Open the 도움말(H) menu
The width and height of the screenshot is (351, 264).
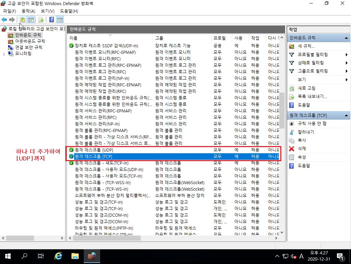click(69, 11)
